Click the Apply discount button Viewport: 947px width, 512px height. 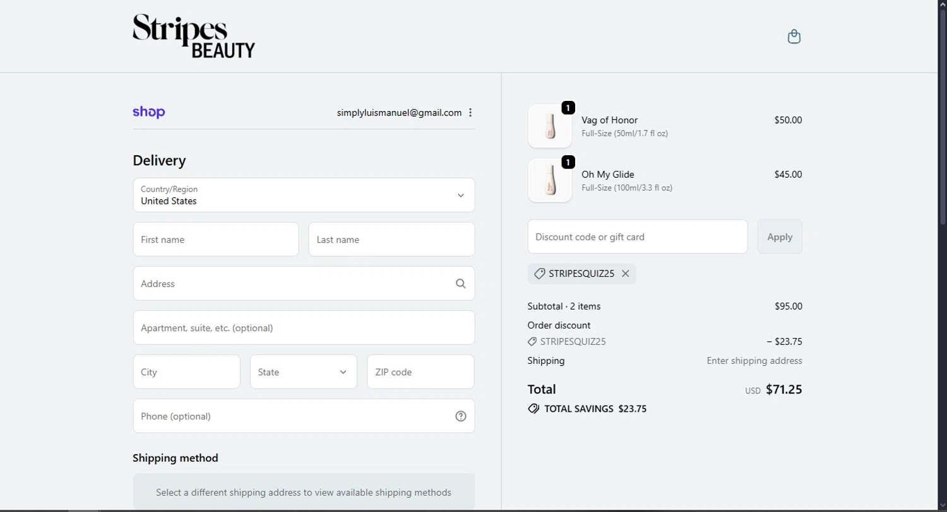tap(780, 237)
